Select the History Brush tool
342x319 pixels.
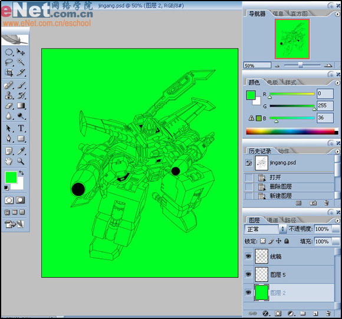tap(21, 96)
